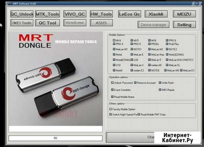Enable the Read Mobile Name operation

pos(112,97)
